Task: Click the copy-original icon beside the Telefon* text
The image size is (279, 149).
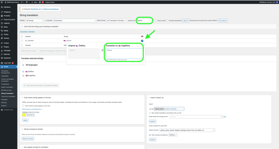Action: 102,50
